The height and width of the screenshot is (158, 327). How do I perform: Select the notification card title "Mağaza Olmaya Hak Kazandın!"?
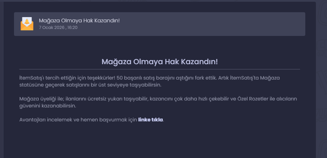pyautogui.click(x=79, y=21)
